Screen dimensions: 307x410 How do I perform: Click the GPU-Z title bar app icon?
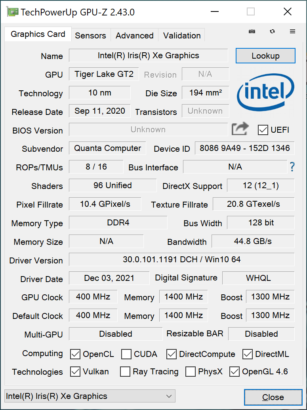13,12
